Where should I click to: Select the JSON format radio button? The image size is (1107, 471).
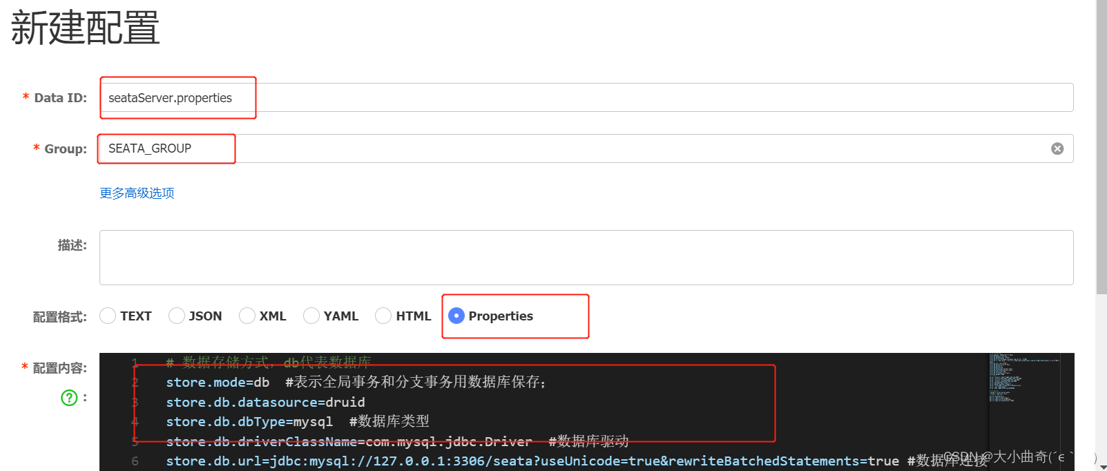177,316
